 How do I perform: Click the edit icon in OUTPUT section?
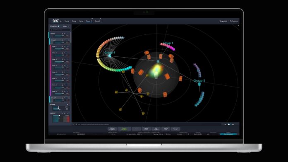62,113
